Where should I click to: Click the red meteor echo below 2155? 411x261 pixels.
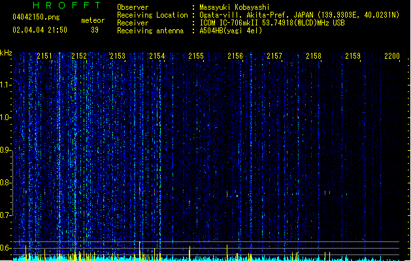(189, 202)
